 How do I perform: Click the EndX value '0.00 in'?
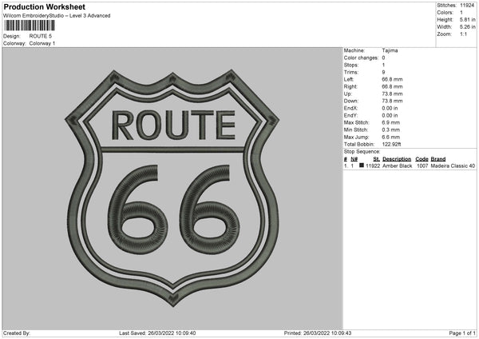click(390, 108)
